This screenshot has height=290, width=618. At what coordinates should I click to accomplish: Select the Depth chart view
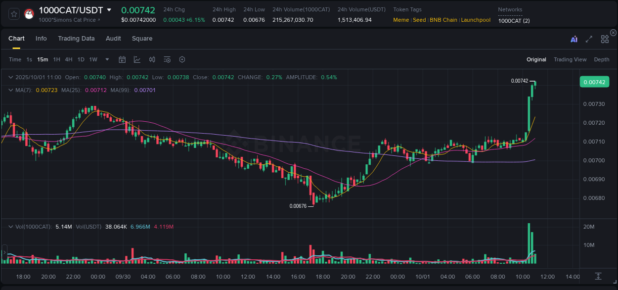click(602, 59)
